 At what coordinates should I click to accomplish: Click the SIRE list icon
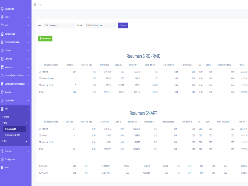(2, 109)
